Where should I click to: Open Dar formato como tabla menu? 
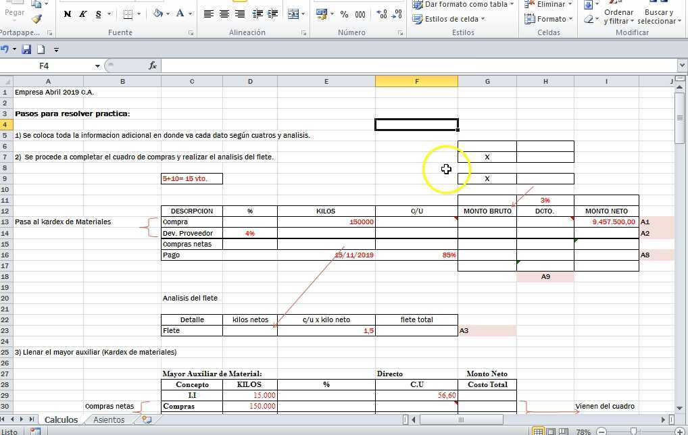tap(463, 4)
